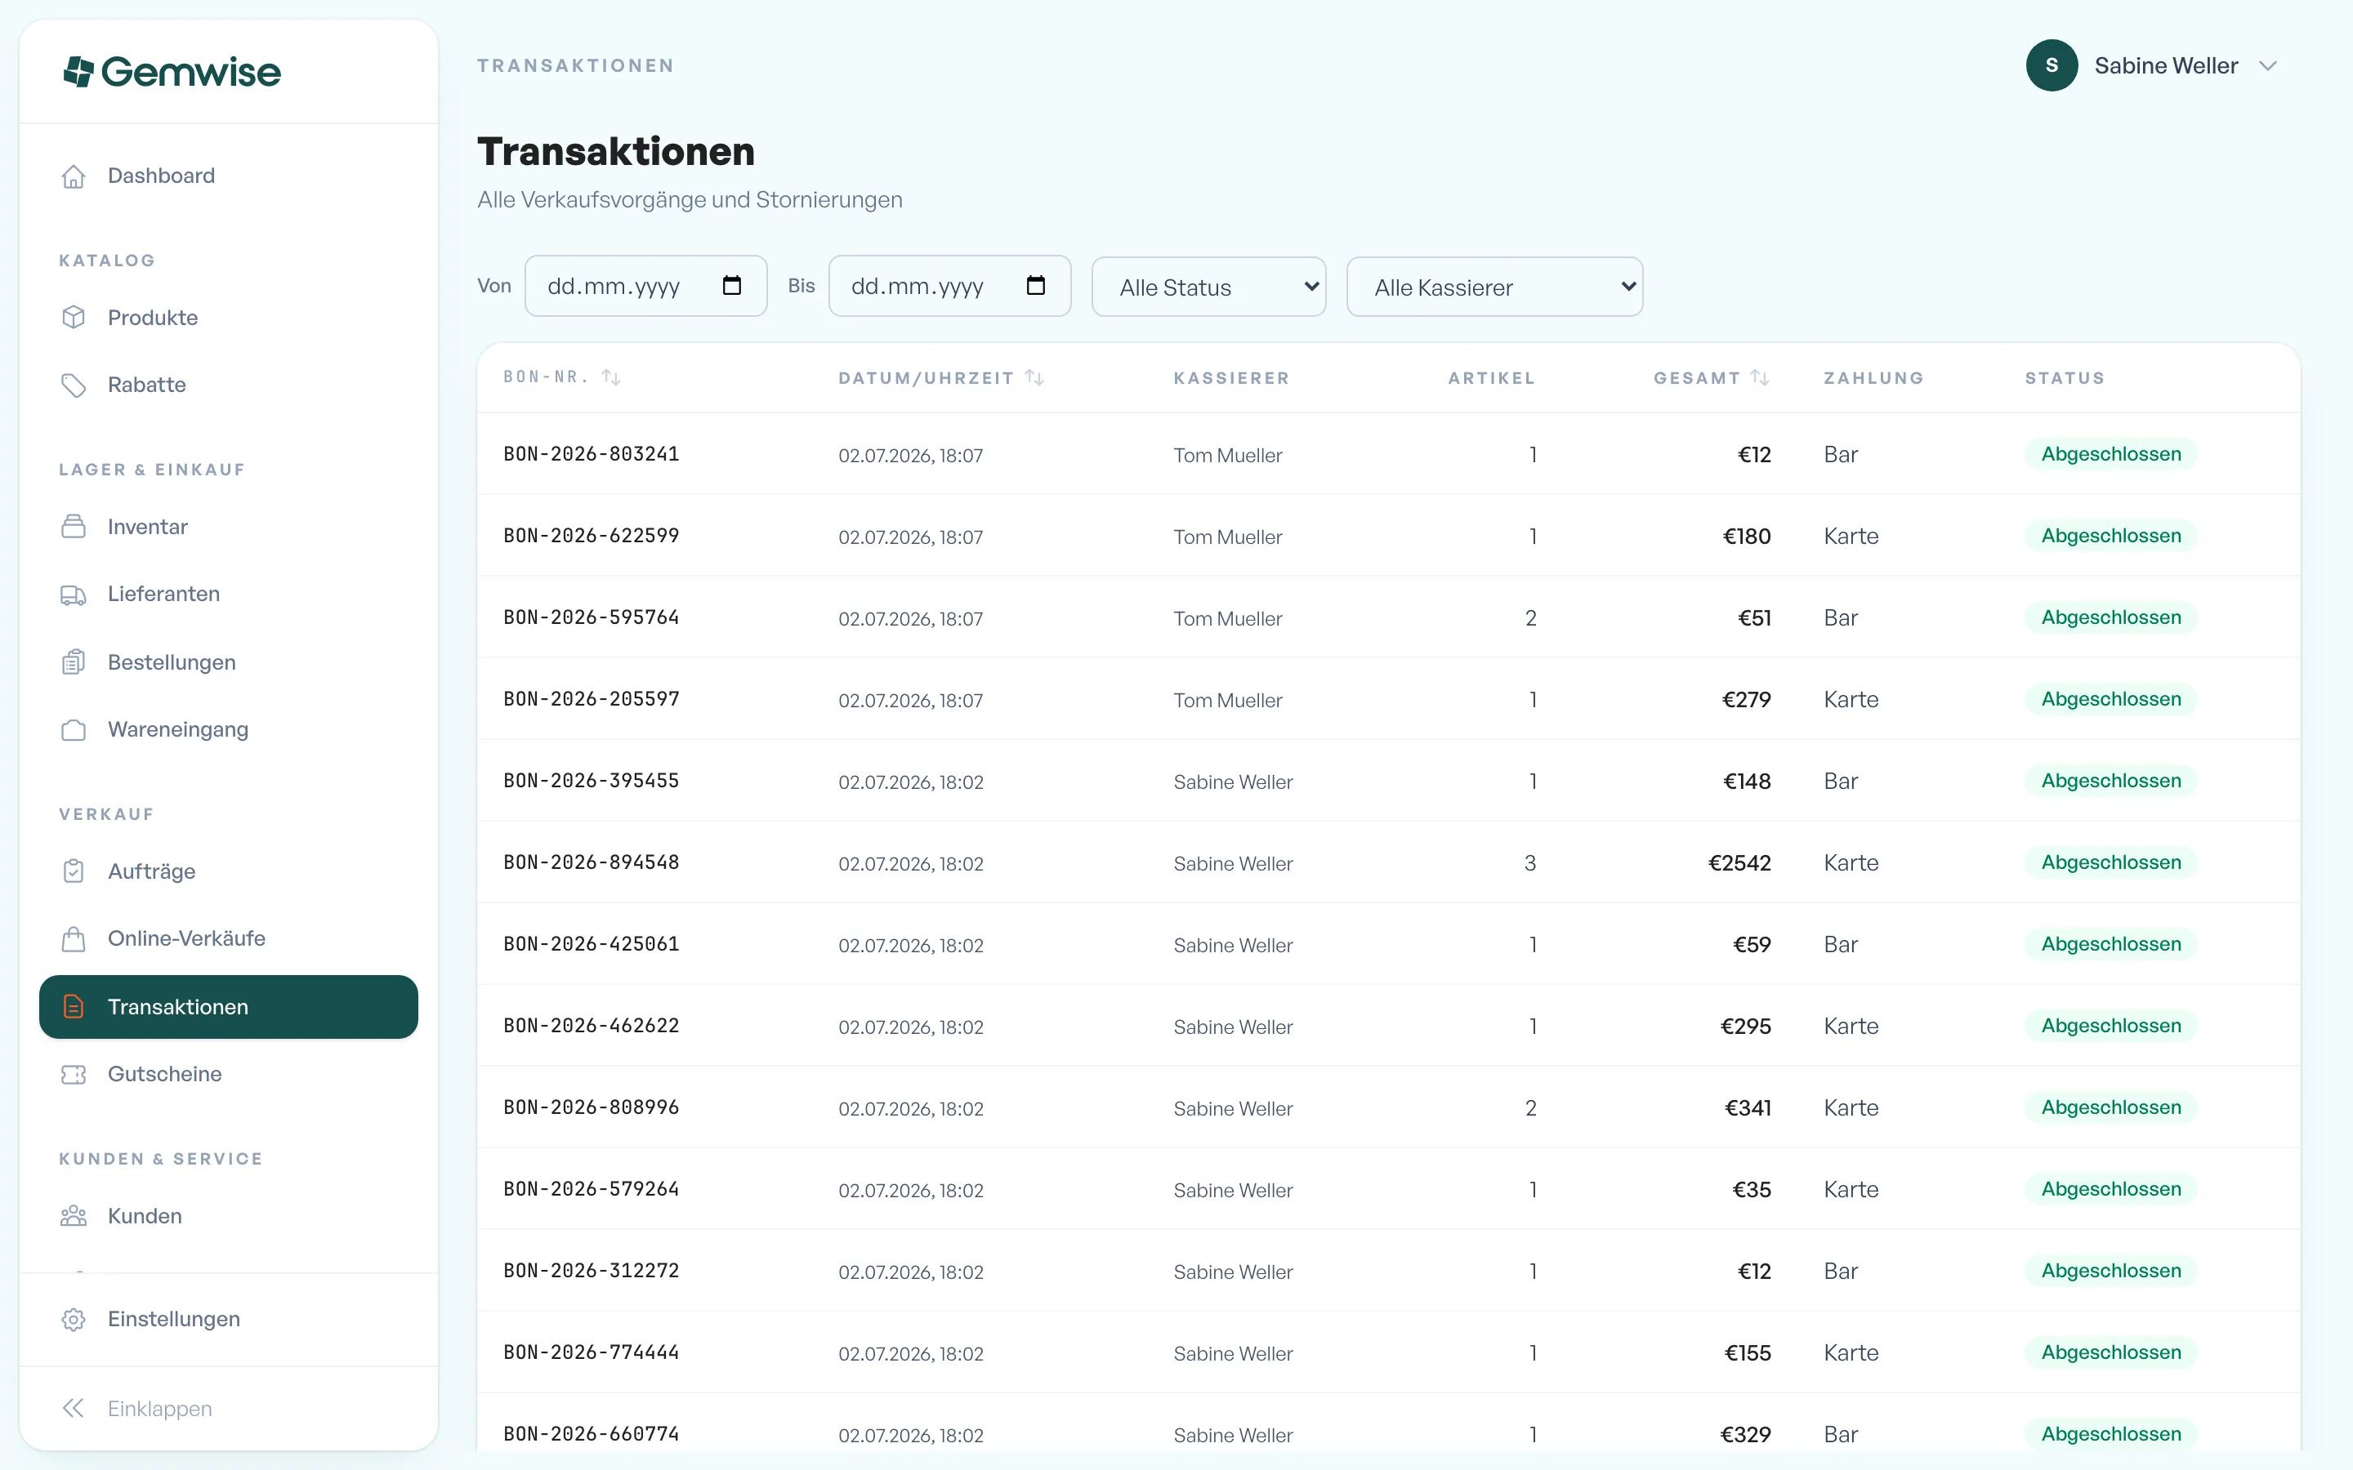The image size is (2353, 1470).
Task: Click the Einstellungen gear icon
Action: click(74, 1319)
